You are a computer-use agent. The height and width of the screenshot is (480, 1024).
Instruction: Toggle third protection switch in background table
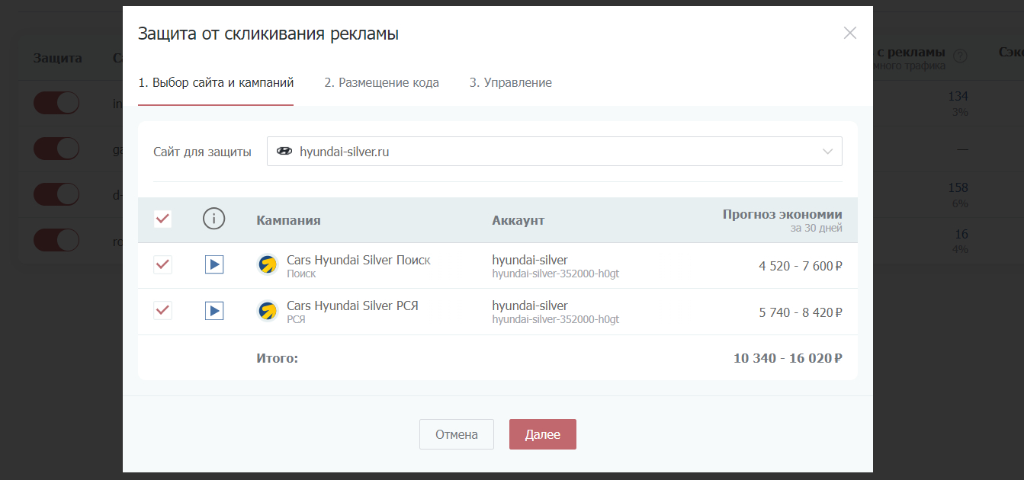[x=56, y=194]
